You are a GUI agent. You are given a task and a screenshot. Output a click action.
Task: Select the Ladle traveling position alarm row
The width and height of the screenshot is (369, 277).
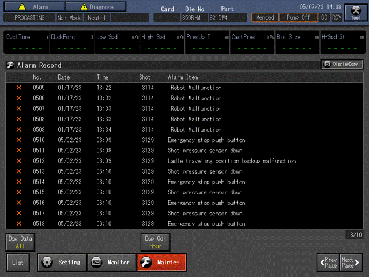[x=231, y=161]
